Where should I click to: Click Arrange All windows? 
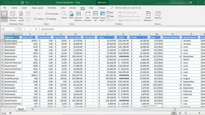coord(95,16)
